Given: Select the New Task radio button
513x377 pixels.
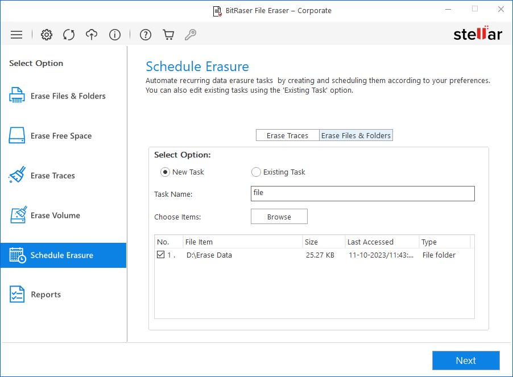Looking at the screenshot, I should click(165, 172).
